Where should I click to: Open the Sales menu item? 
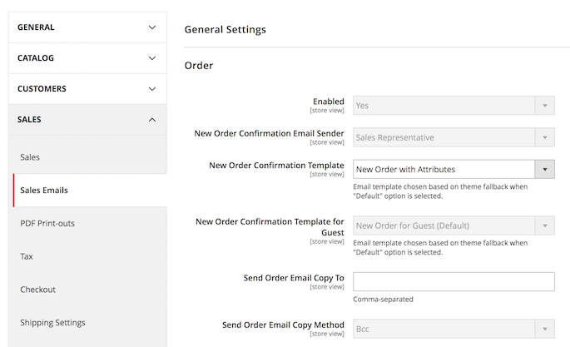pyautogui.click(x=30, y=156)
